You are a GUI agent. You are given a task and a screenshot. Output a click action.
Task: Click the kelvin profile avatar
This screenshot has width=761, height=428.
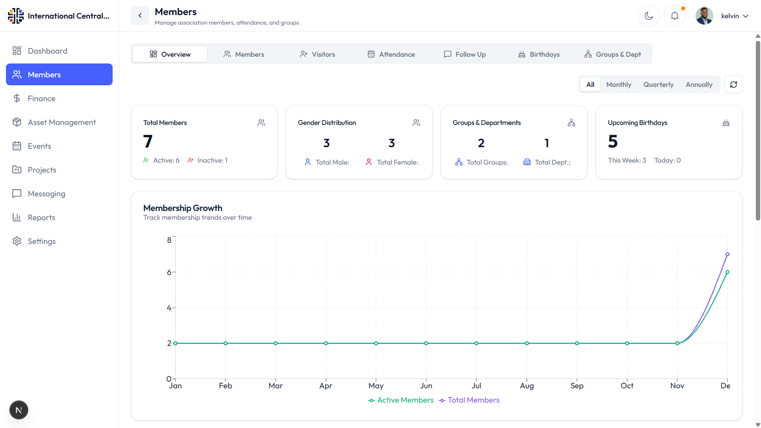coord(704,16)
